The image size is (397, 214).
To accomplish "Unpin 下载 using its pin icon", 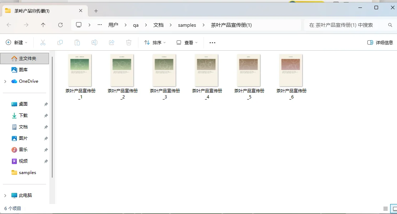I will pos(46,116).
